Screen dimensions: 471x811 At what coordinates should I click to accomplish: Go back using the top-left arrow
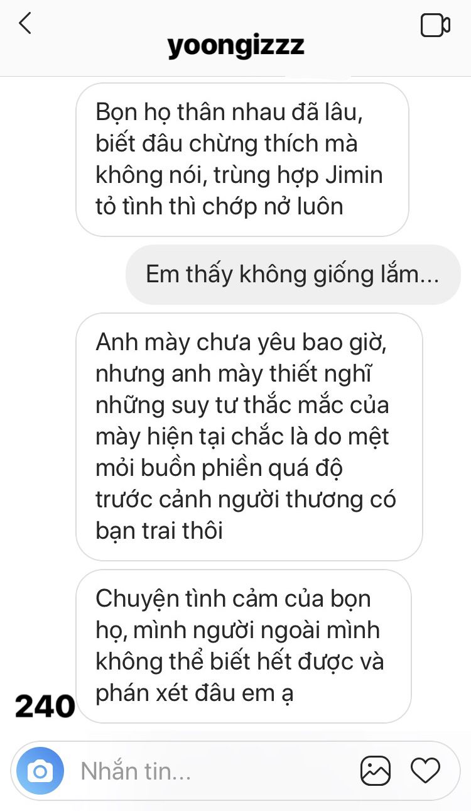25,24
